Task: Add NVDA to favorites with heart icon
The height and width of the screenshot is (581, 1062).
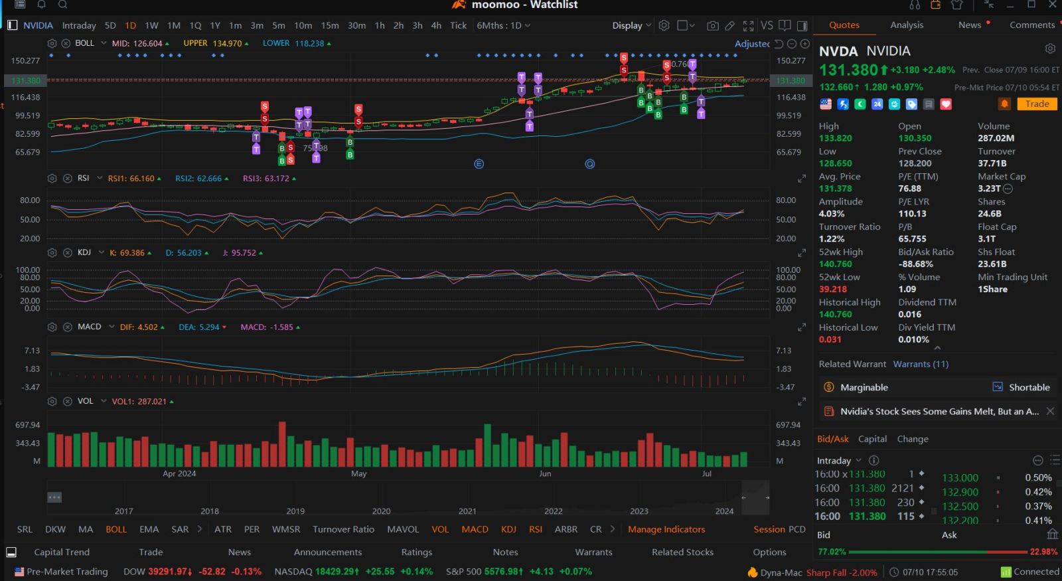Action: click(x=946, y=104)
